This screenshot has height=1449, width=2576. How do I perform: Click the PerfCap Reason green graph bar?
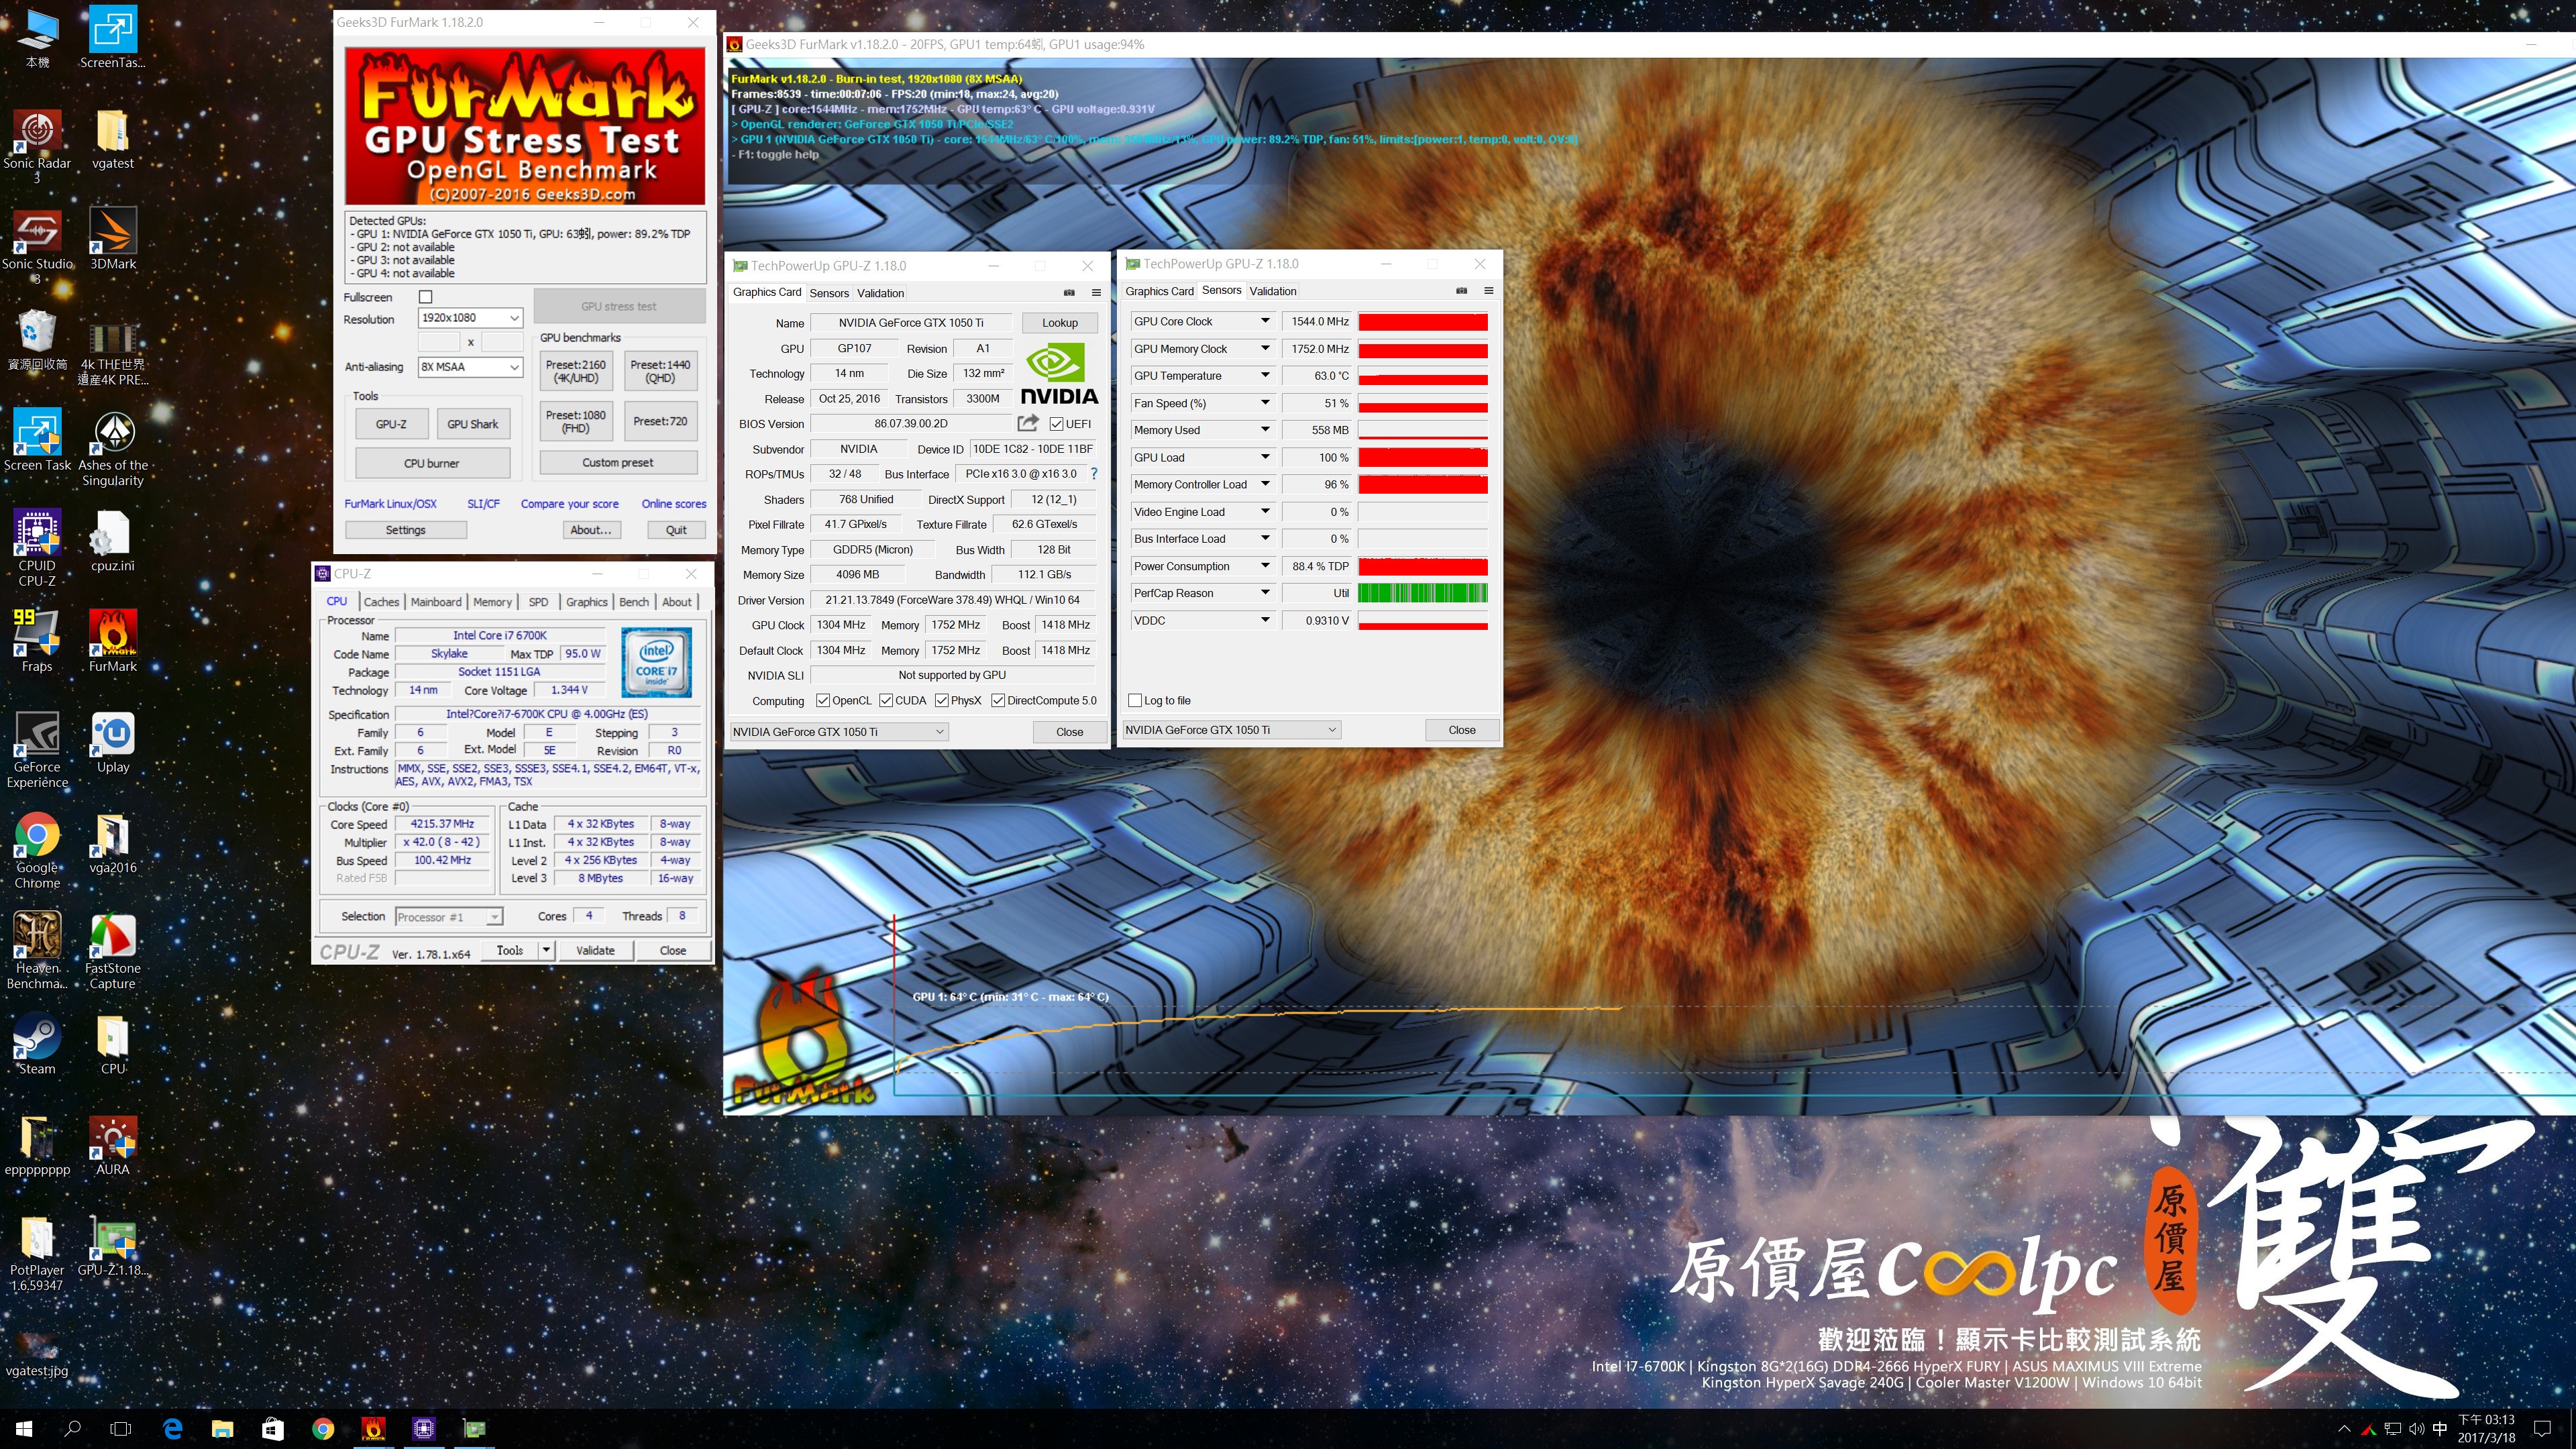pyautogui.click(x=1423, y=593)
